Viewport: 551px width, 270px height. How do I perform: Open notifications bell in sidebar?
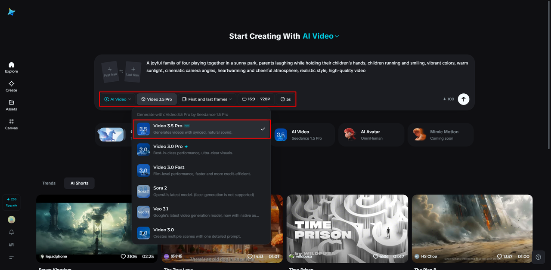12,232
